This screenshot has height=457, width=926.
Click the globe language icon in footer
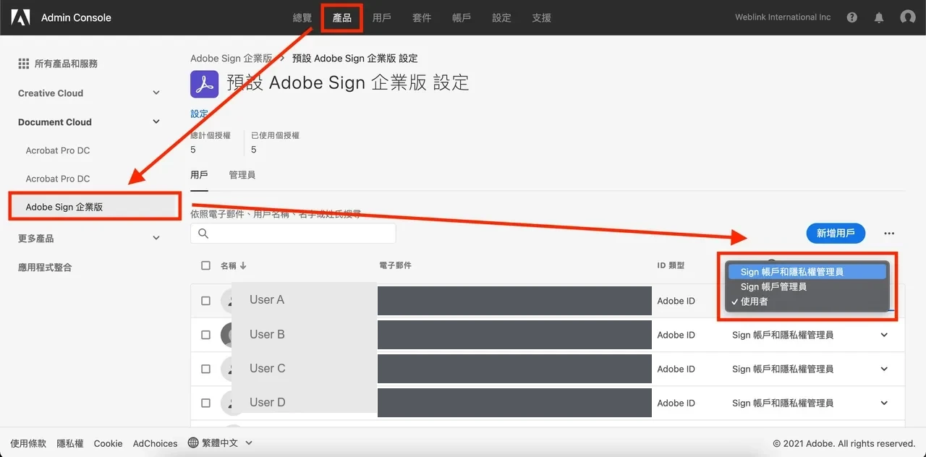tap(193, 443)
